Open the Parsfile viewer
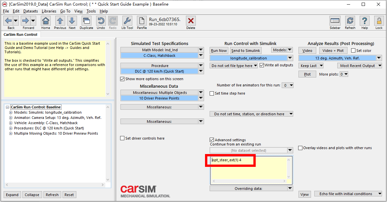This screenshot has height=202, width=387. [x=142, y=21]
